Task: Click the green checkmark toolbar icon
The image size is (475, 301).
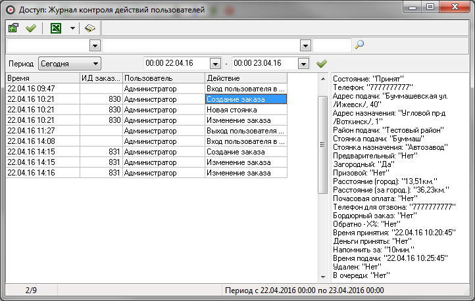Action: (x=30, y=28)
